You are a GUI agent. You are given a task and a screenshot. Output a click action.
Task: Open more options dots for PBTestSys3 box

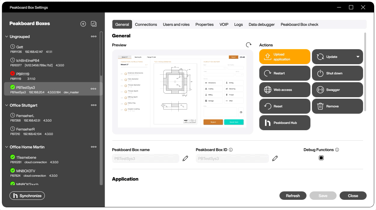(x=94, y=89)
